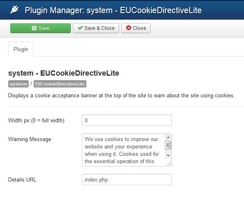The height and width of the screenshot is (202, 244).
Task: Click the gray EUCookieDirectiveLite badge
Action: (60, 84)
